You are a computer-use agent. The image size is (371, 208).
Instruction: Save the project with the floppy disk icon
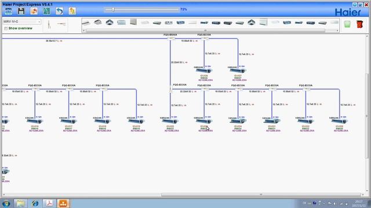(x=21, y=11)
